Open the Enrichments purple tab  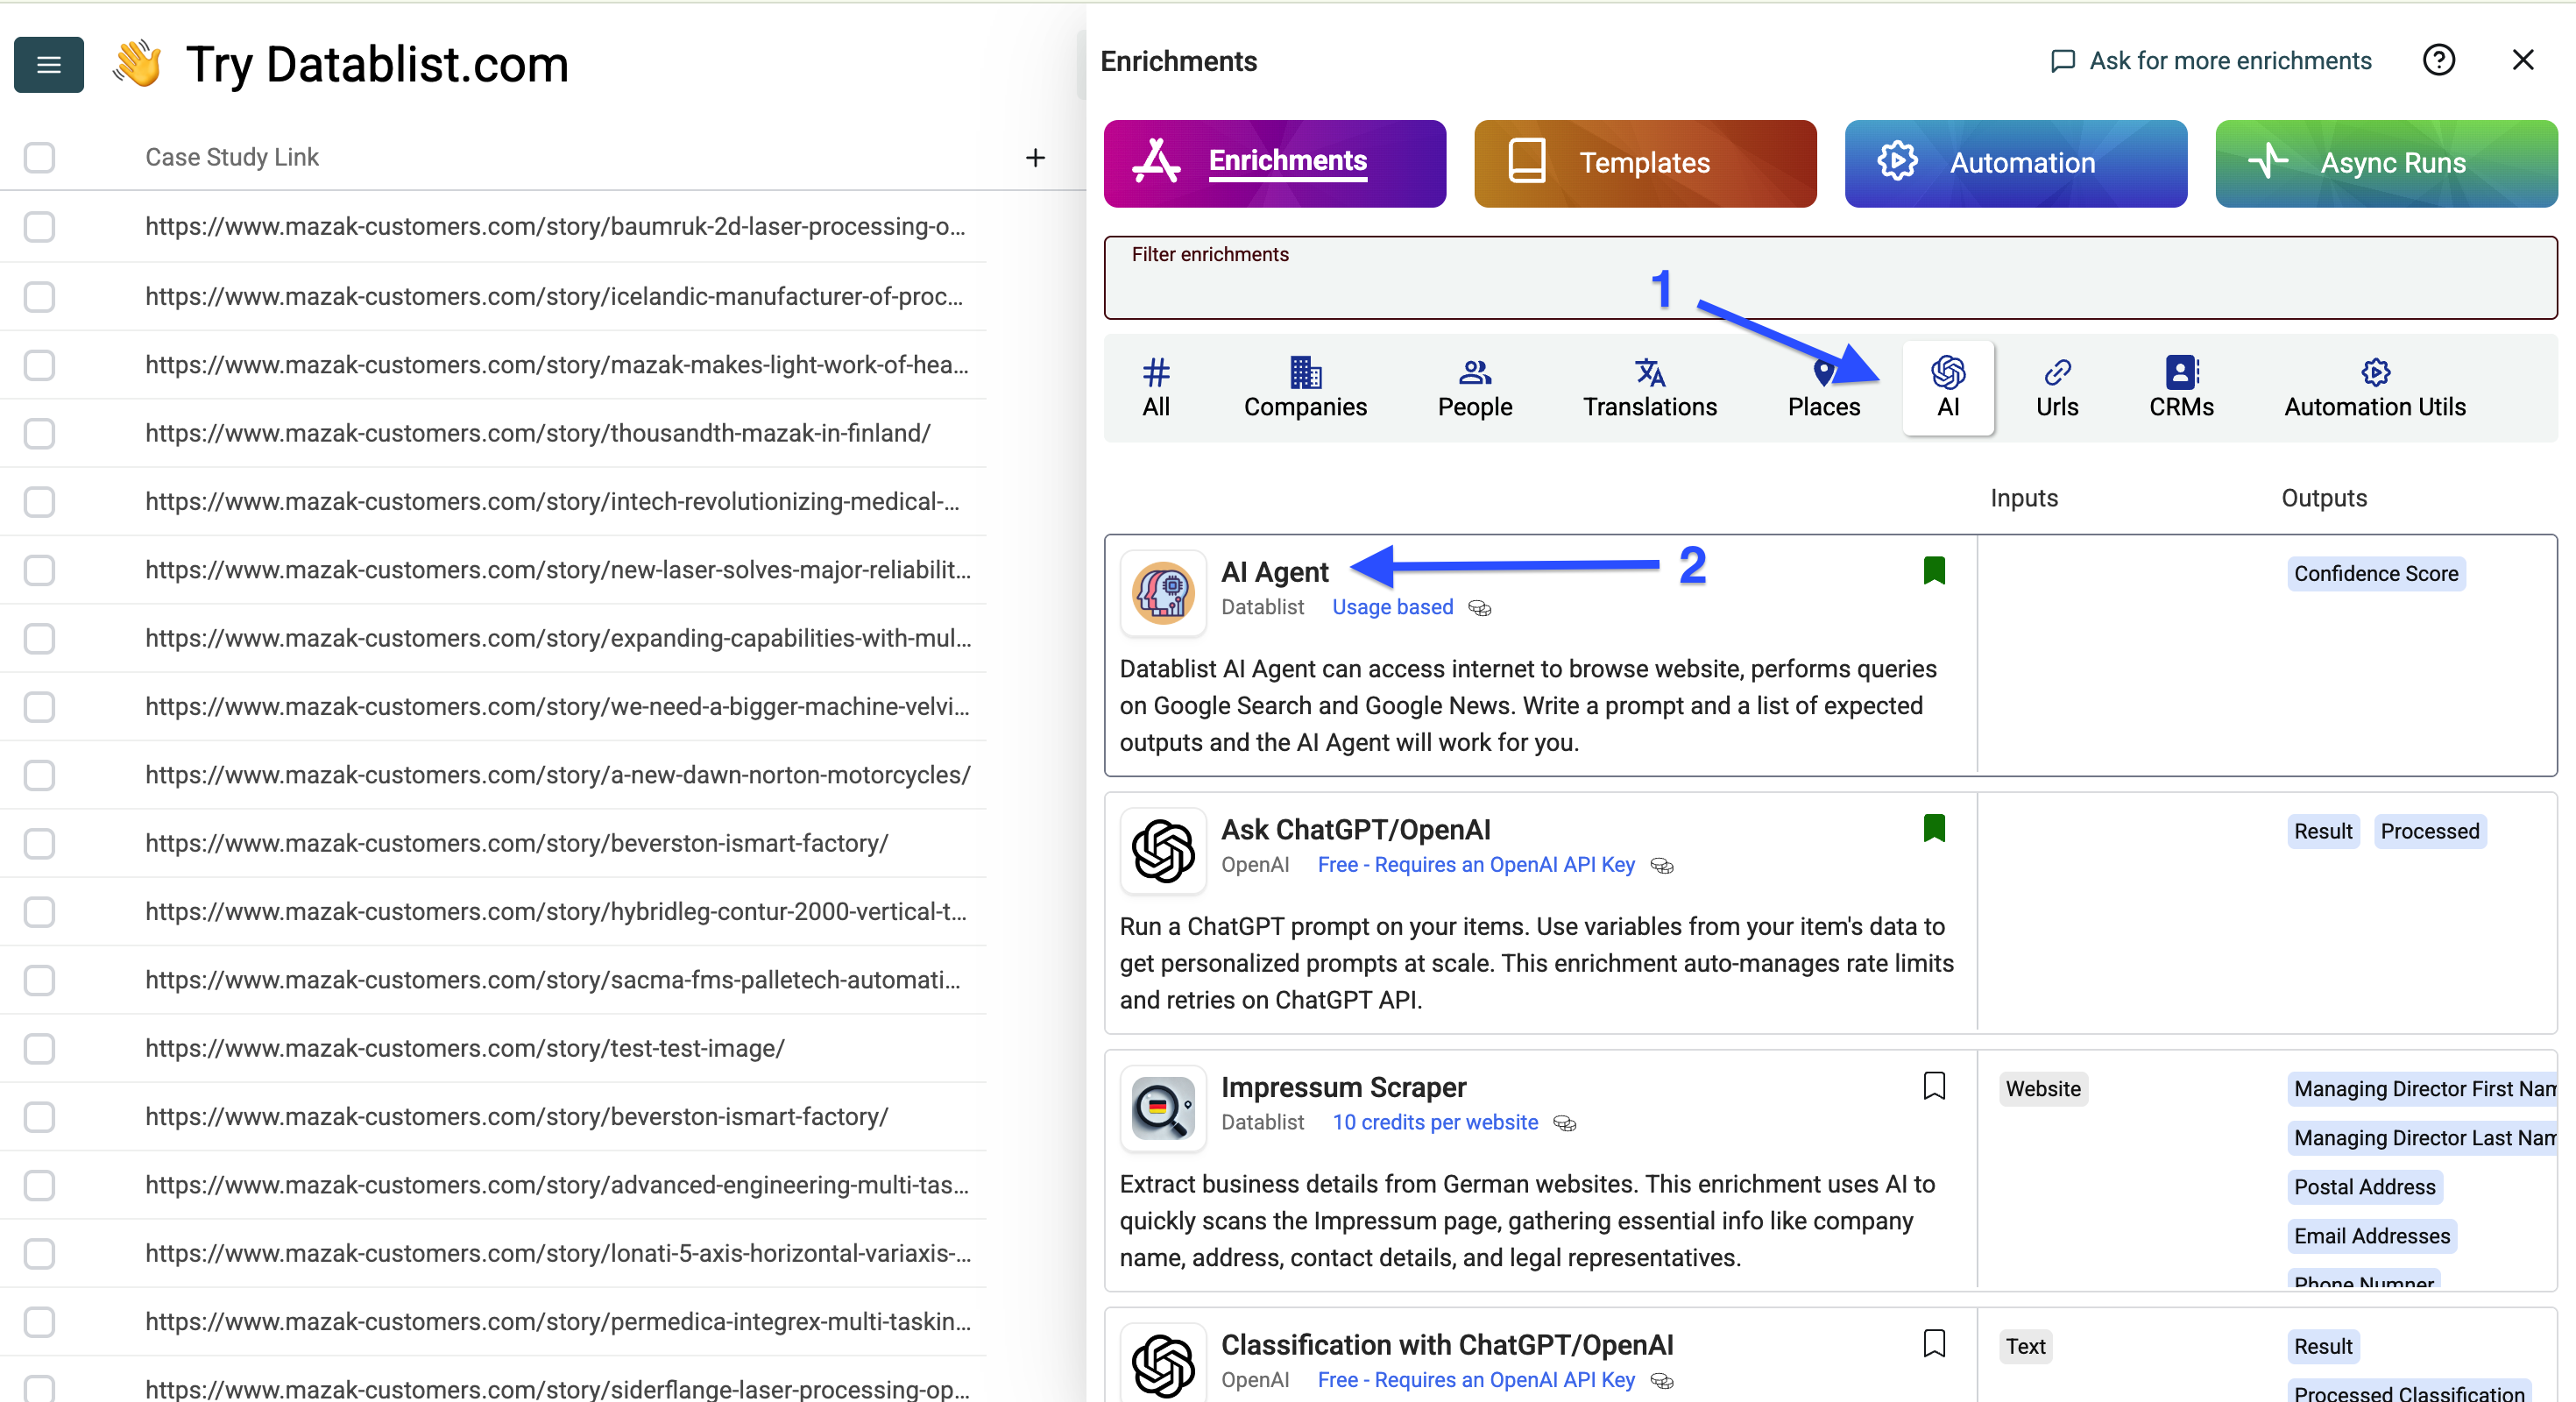tap(1275, 164)
